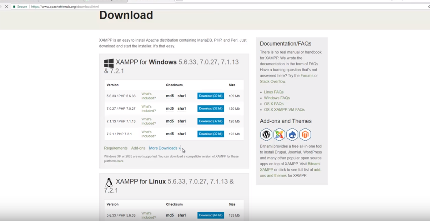Click the Linux penguin logo icon

(x=109, y=183)
